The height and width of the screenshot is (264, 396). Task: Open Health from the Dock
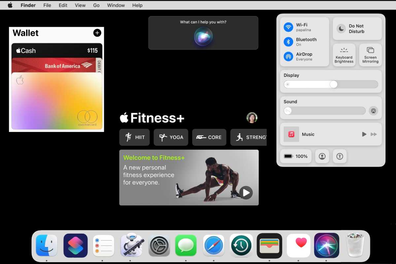tap(298, 246)
